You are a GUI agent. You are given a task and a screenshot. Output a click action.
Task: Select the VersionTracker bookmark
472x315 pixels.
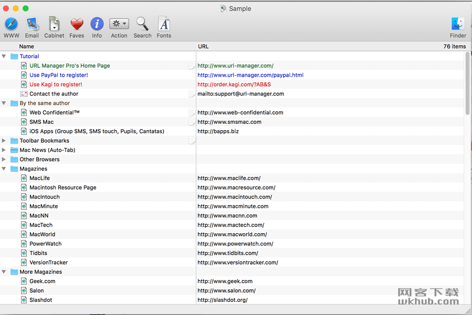pos(48,262)
